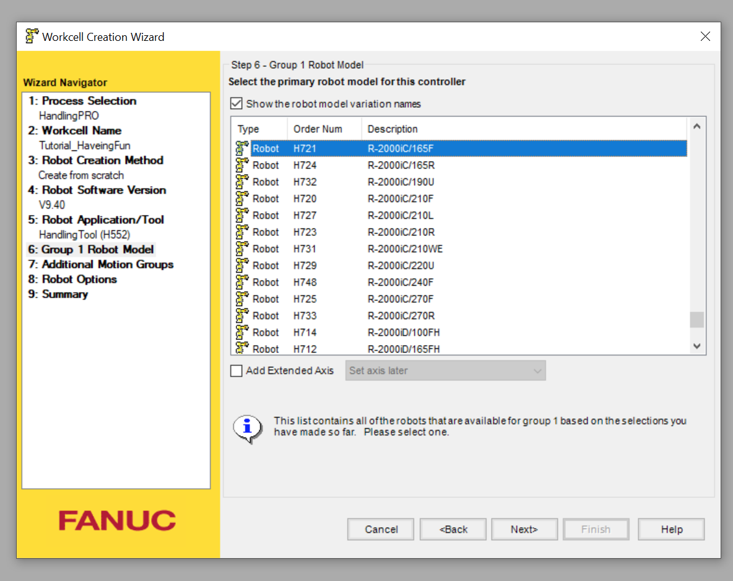Select description R-2000iC/240F
This screenshot has height=581, width=733.
400,282
